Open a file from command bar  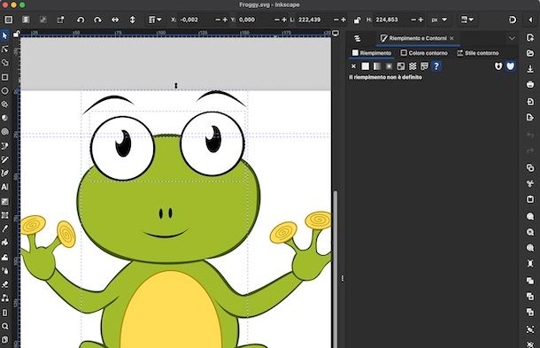click(x=530, y=53)
